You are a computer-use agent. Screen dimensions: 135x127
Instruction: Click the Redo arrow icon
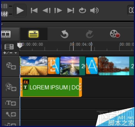coord(90,34)
